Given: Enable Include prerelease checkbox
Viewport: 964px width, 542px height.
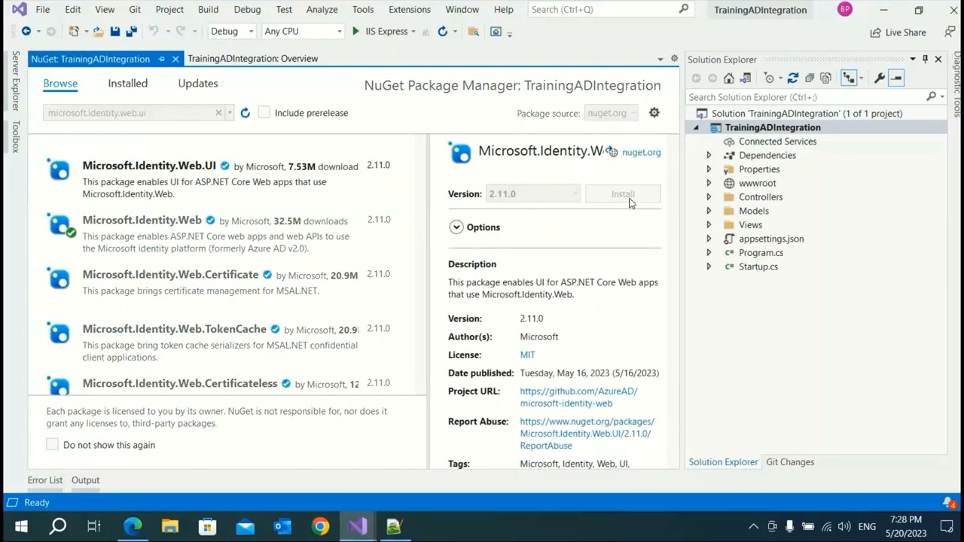Looking at the screenshot, I should pyautogui.click(x=264, y=113).
